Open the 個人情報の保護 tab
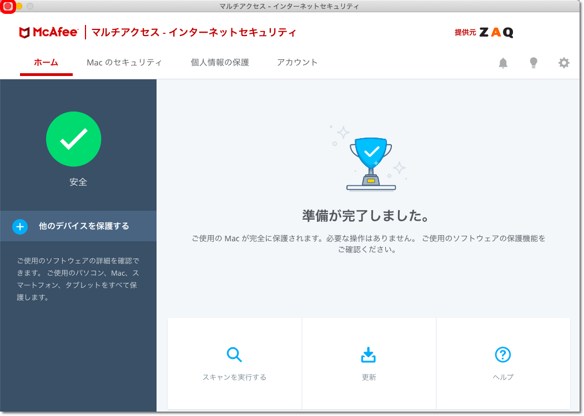Viewport: 584px width, 416px height. click(x=220, y=63)
